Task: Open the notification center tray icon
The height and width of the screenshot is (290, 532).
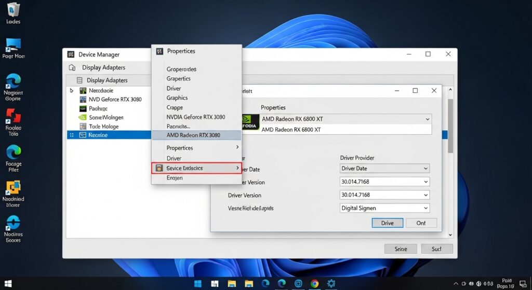Action: tap(523, 284)
